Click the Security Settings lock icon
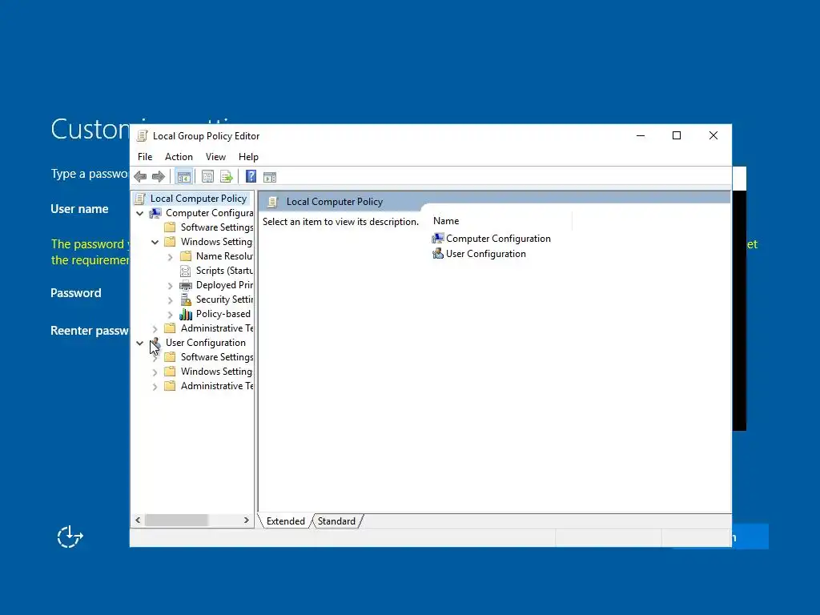 click(186, 299)
